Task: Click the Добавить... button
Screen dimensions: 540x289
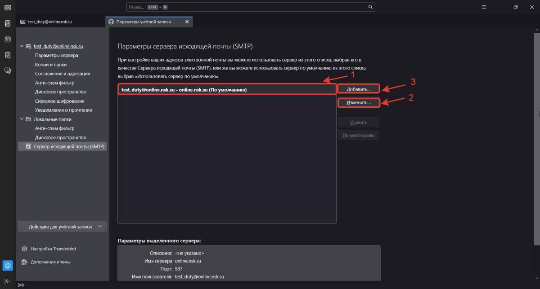Action: pos(359,89)
